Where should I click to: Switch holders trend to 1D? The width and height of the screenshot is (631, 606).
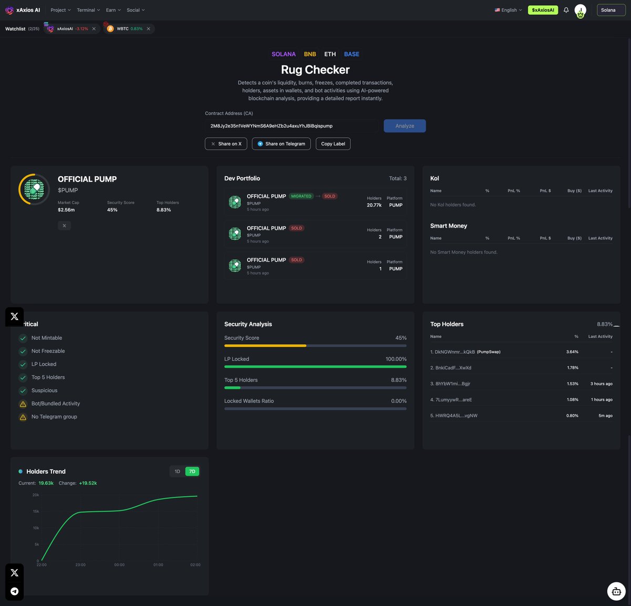177,471
